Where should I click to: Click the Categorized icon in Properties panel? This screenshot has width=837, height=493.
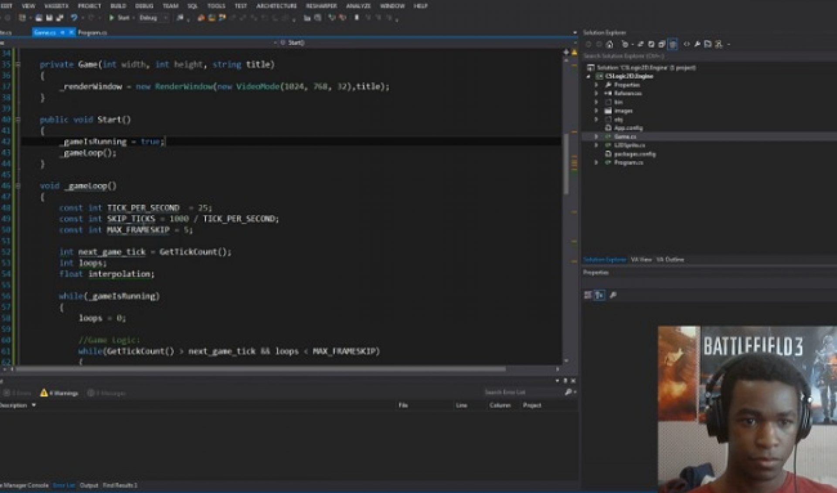coord(588,295)
